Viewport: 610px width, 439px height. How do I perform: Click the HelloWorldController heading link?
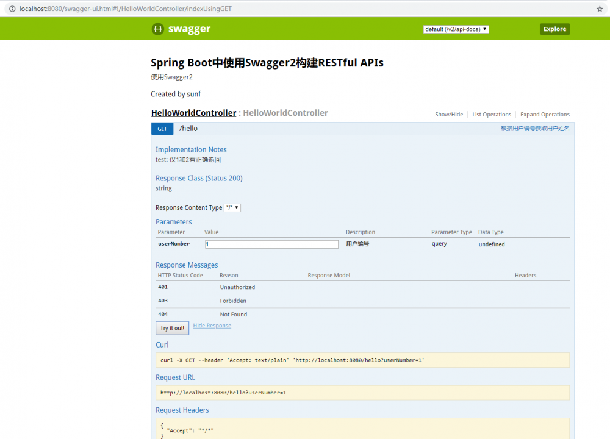tap(194, 113)
